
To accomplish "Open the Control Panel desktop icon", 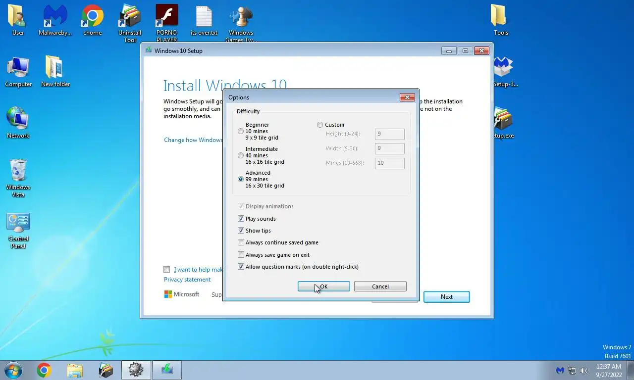I will (18, 231).
